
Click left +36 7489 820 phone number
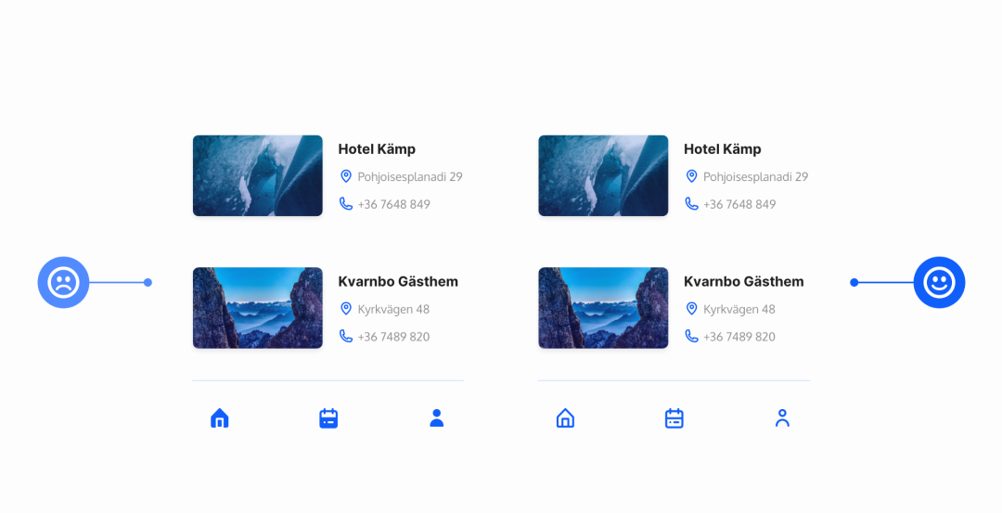pos(393,337)
